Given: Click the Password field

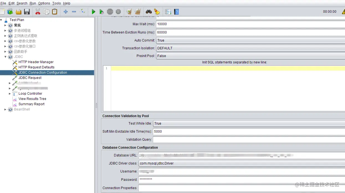Looking at the screenshot, I should pyautogui.click(x=242, y=179).
